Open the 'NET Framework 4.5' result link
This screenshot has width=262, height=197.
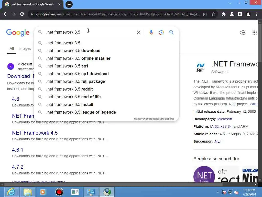35,133
